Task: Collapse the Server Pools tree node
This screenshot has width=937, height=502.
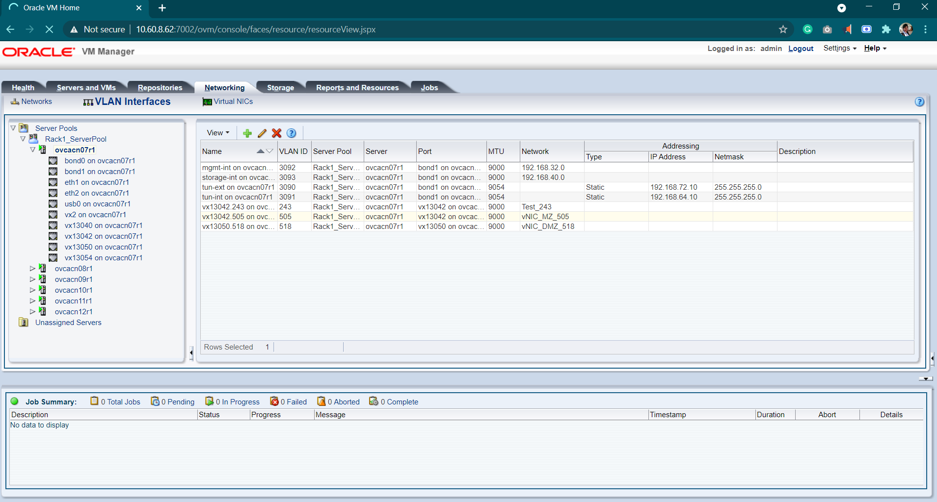Action: pos(13,128)
